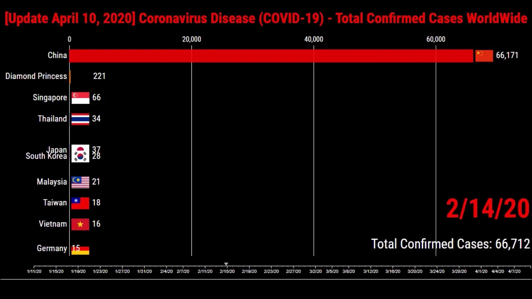The height and width of the screenshot is (299, 532).
Task: Jump to 2/7/20 on the timeline
Action: (183, 271)
